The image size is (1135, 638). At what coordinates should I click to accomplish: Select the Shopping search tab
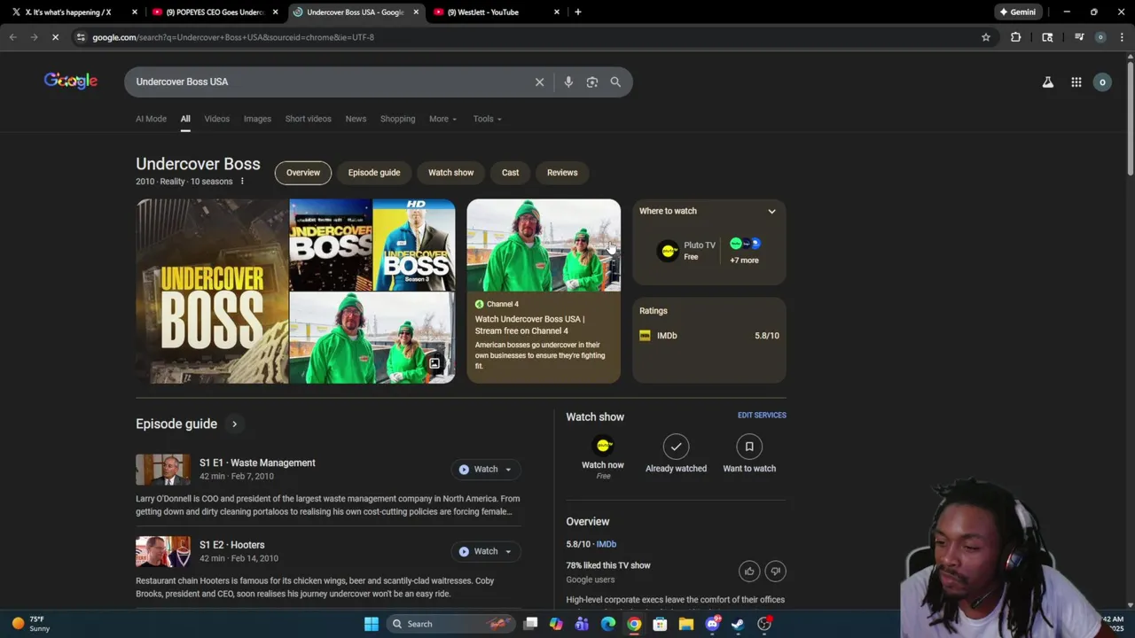(x=397, y=119)
